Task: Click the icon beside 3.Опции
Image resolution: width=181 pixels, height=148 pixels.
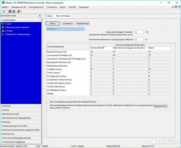Action: [3, 31]
